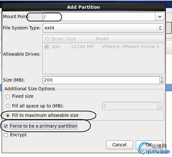
Task: Toggle the sda drive checkbox
Action: click(x=47, y=47)
